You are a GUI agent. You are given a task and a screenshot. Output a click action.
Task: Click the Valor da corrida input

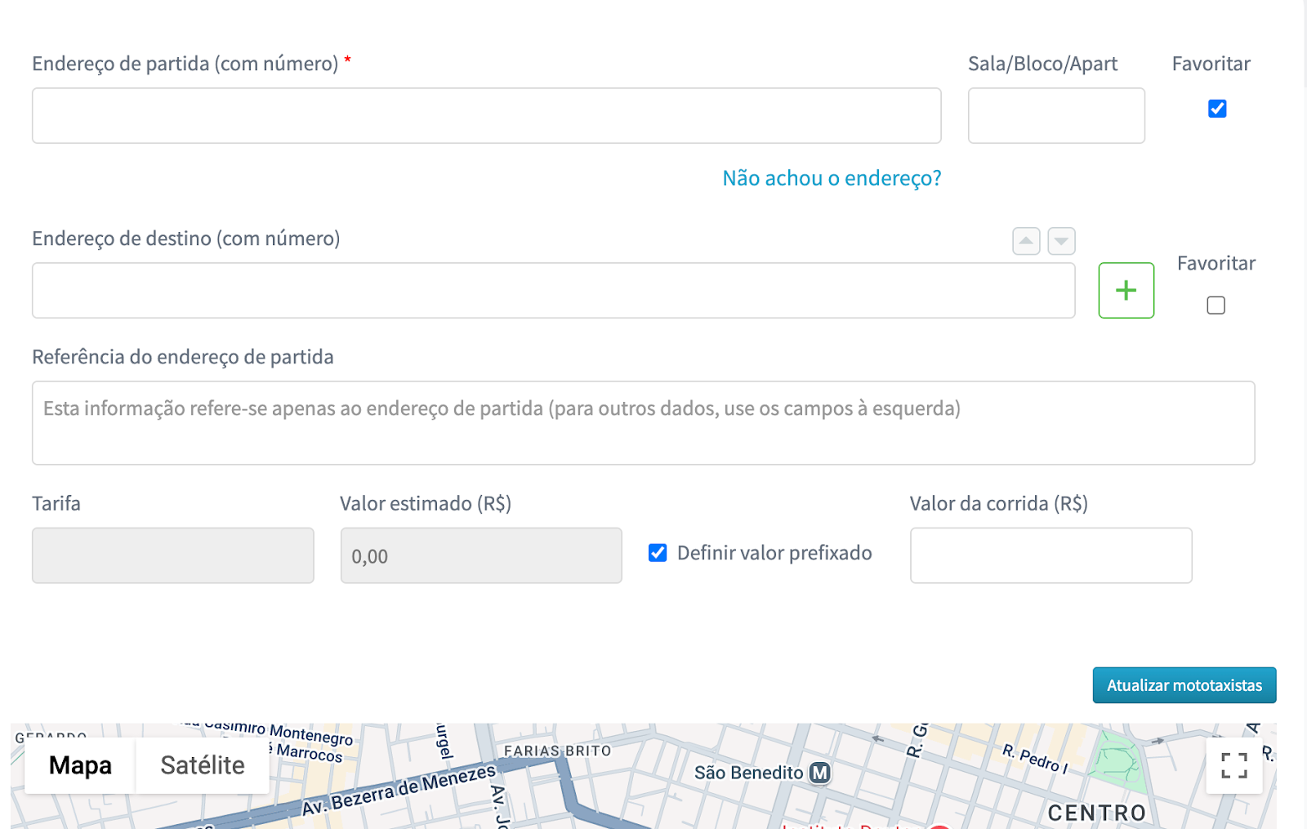pyautogui.click(x=1051, y=555)
